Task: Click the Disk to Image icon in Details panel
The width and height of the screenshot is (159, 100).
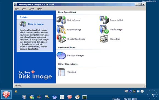Action: (x=23, y=24)
